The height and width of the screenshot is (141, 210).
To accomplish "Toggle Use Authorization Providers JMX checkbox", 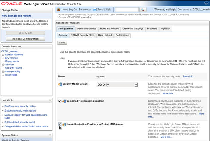I will coord(60,124).
